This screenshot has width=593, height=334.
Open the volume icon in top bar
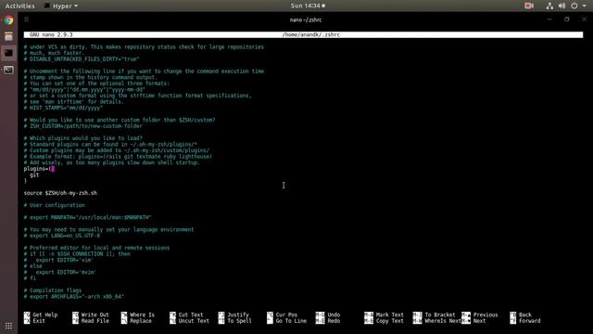(562, 6)
